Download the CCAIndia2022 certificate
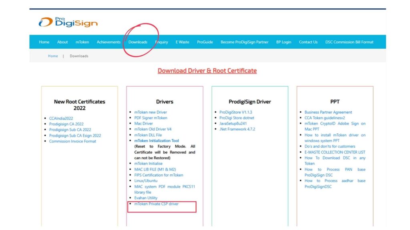This screenshot has width=410, height=230. (x=61, y=118)
